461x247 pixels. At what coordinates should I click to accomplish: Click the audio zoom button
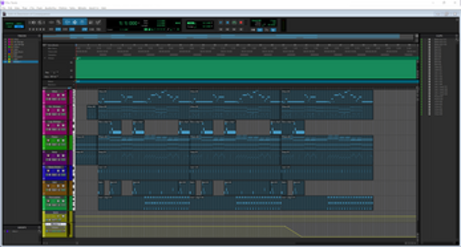[x=34, y=22]
